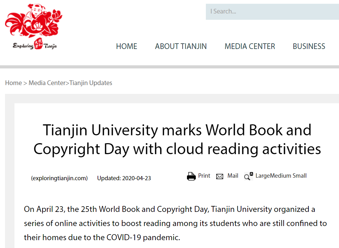Click the Updated 2020-04-23 date text
The height and width of the screenshot is (248, 339).
click(124, 178)
